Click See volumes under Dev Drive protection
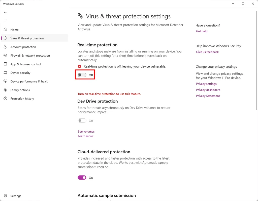The image size is (258, 201). pyautogui.click(x=86, y=131)
